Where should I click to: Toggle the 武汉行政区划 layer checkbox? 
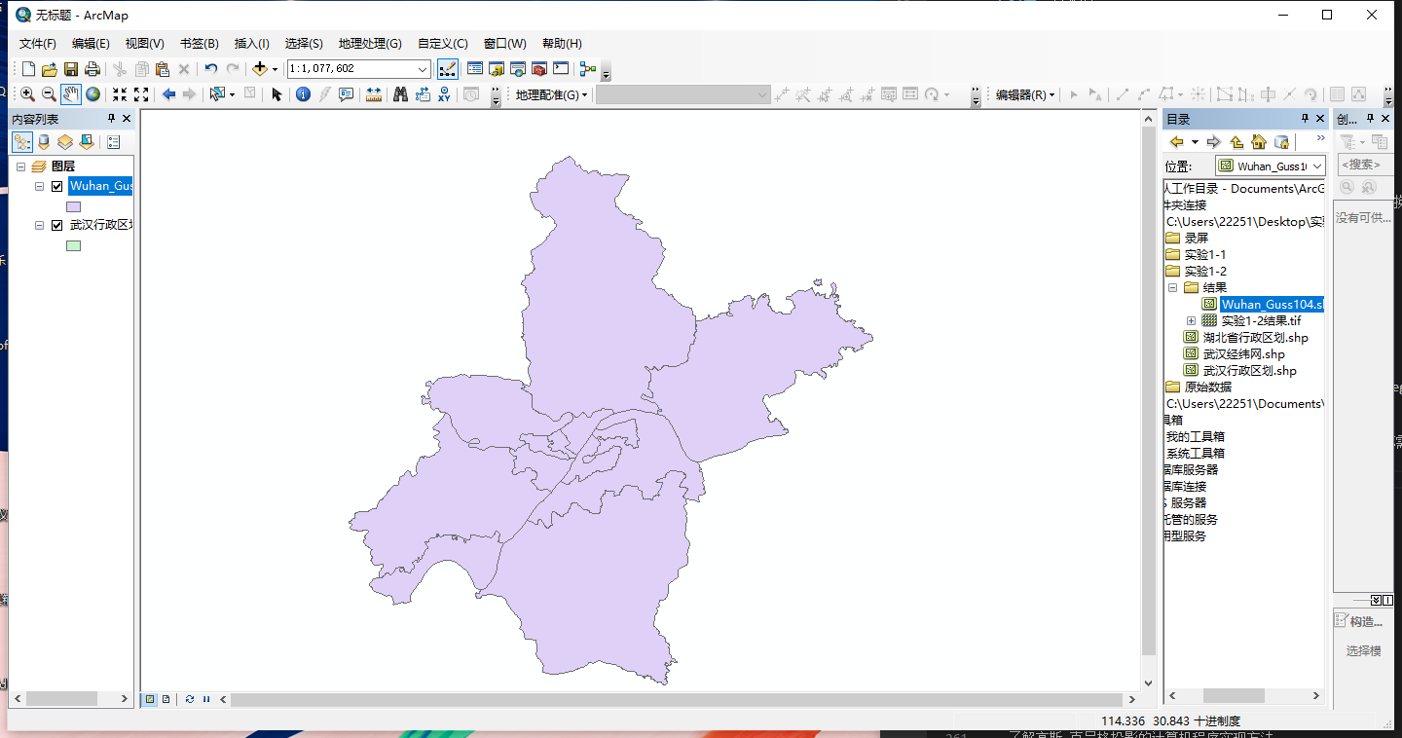point(56,225)
